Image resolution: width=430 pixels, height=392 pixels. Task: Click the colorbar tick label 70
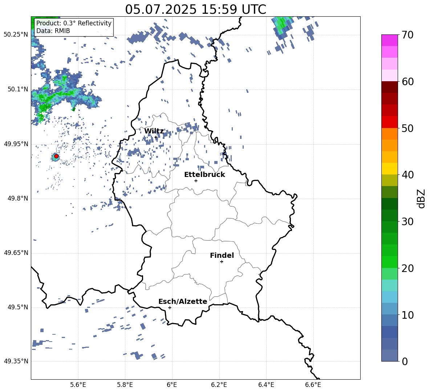tap(407, 35)
